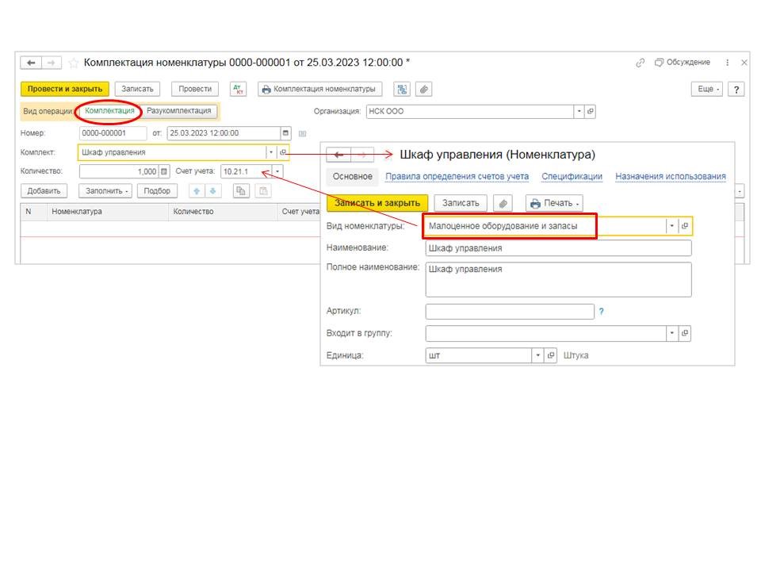Paste rows icon in table toolbar

pos(262,191)
